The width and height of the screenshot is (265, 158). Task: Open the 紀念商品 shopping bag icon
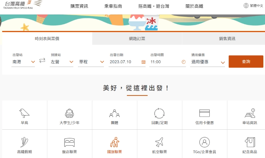coord(250,142)
